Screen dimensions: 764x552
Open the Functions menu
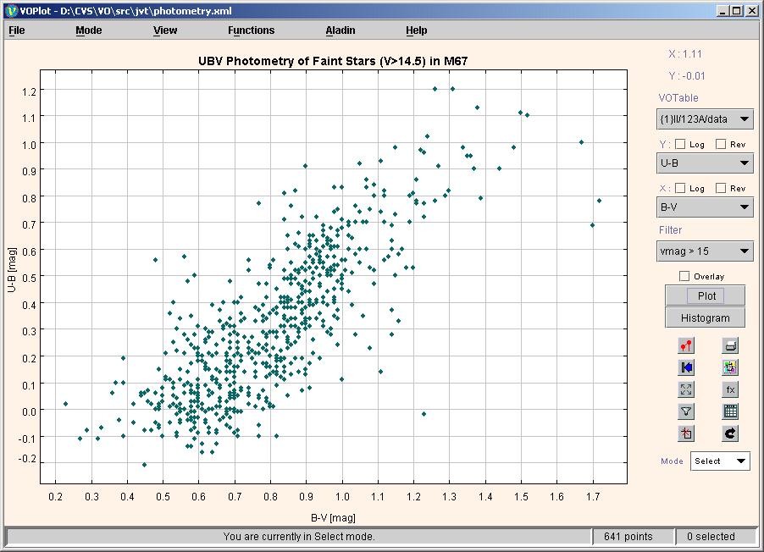pos(251,30)
